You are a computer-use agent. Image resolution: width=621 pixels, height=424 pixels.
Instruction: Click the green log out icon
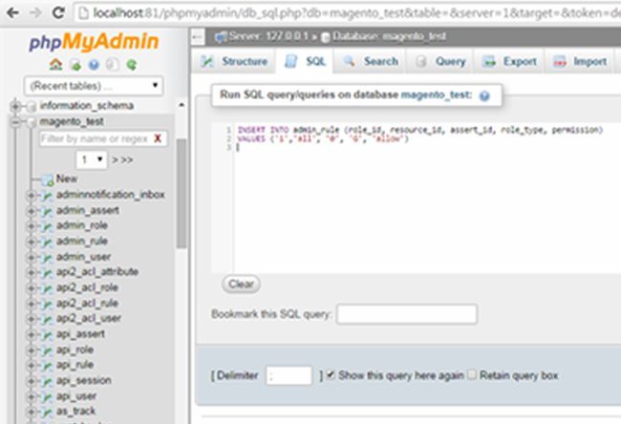click(75, 64)
